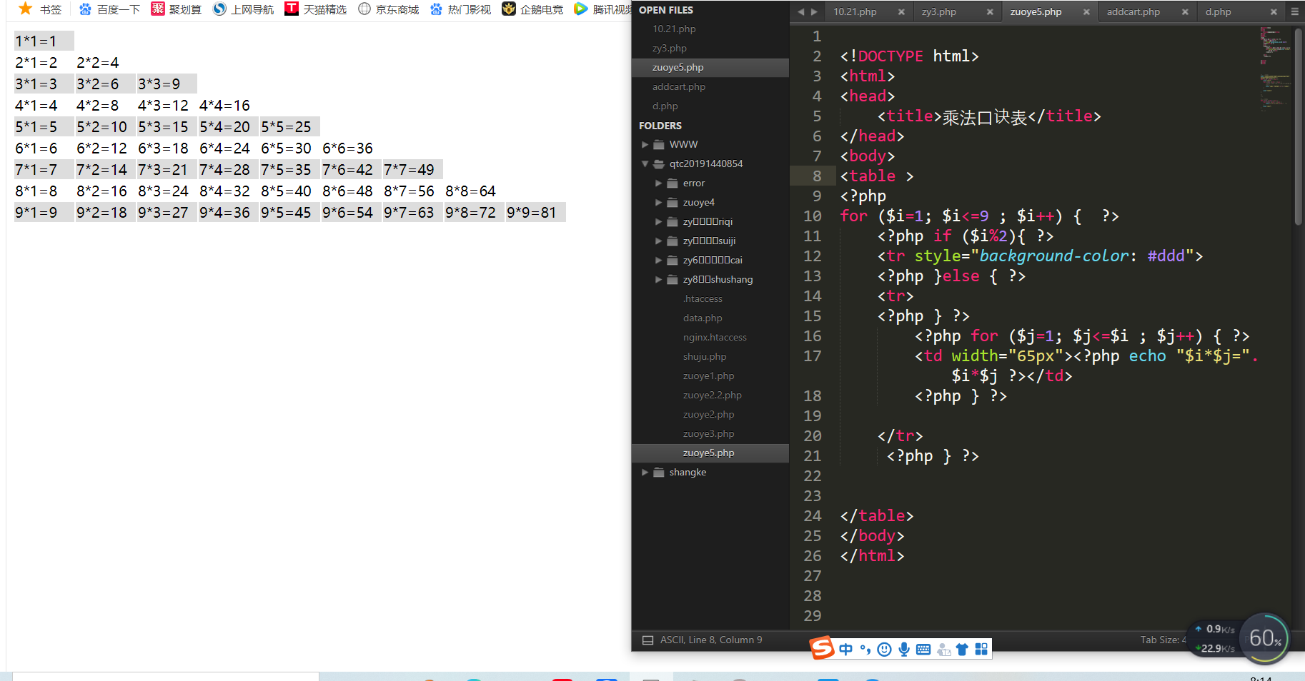
Task: Change input skin via the t-shirt icon
Action: click(x=962, y=649)
